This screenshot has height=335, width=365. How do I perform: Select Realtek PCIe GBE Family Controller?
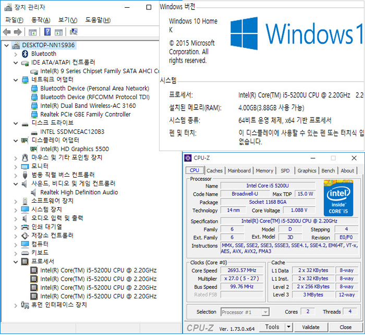[85, 115]
